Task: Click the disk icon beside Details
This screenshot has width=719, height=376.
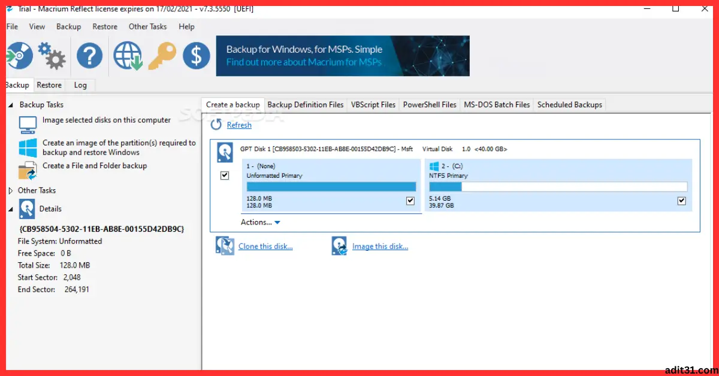Action: point(27,209)
